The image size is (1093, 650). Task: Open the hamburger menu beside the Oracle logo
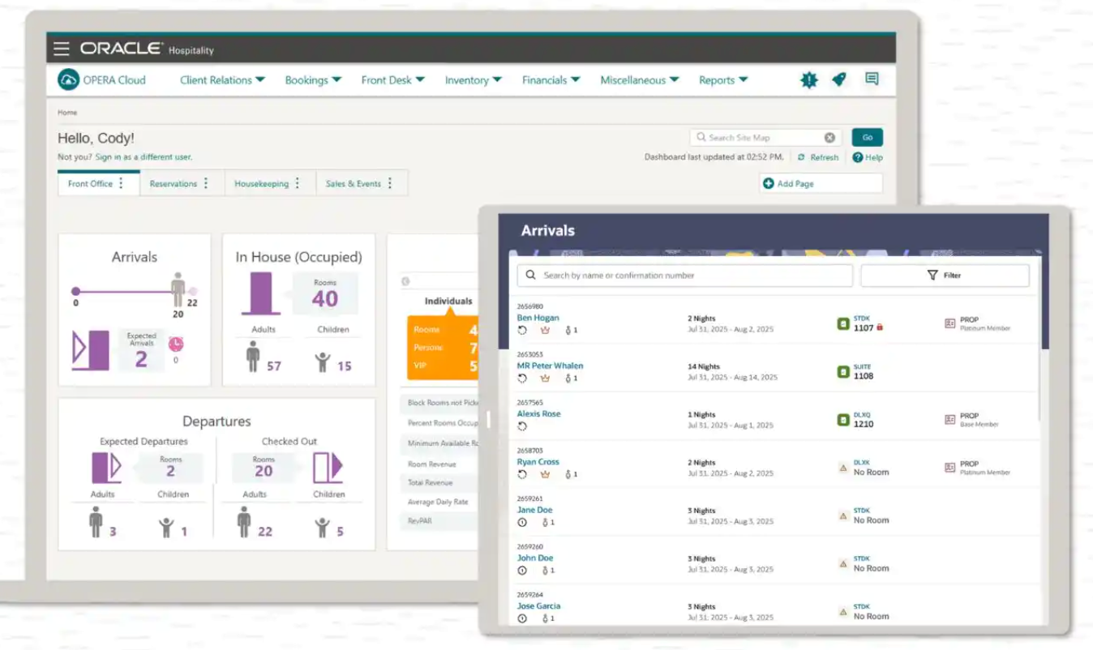[x=62, y=49]
